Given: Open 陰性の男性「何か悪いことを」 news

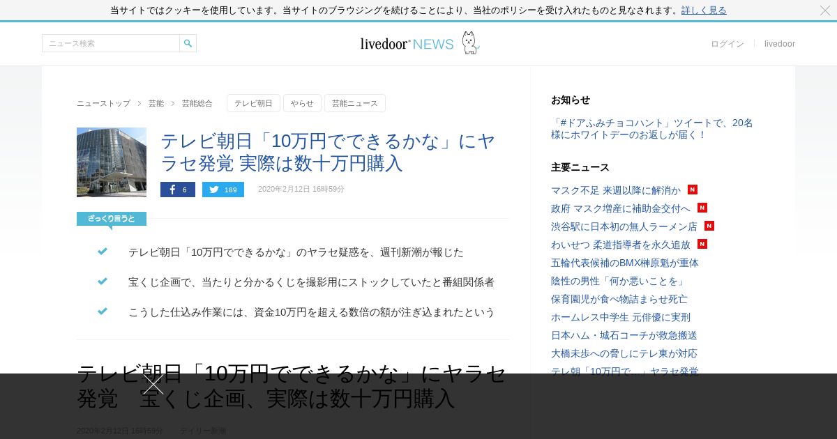Looking at the screenshot, I should (619, 281).
